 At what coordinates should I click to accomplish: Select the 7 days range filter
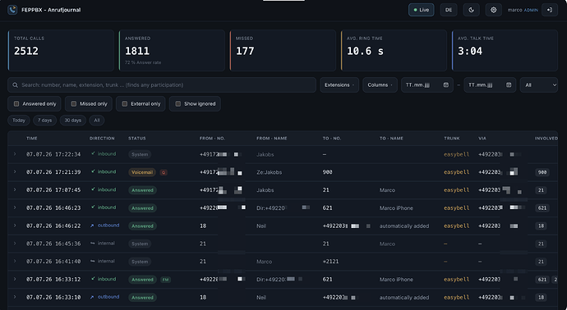pos(45,121)
